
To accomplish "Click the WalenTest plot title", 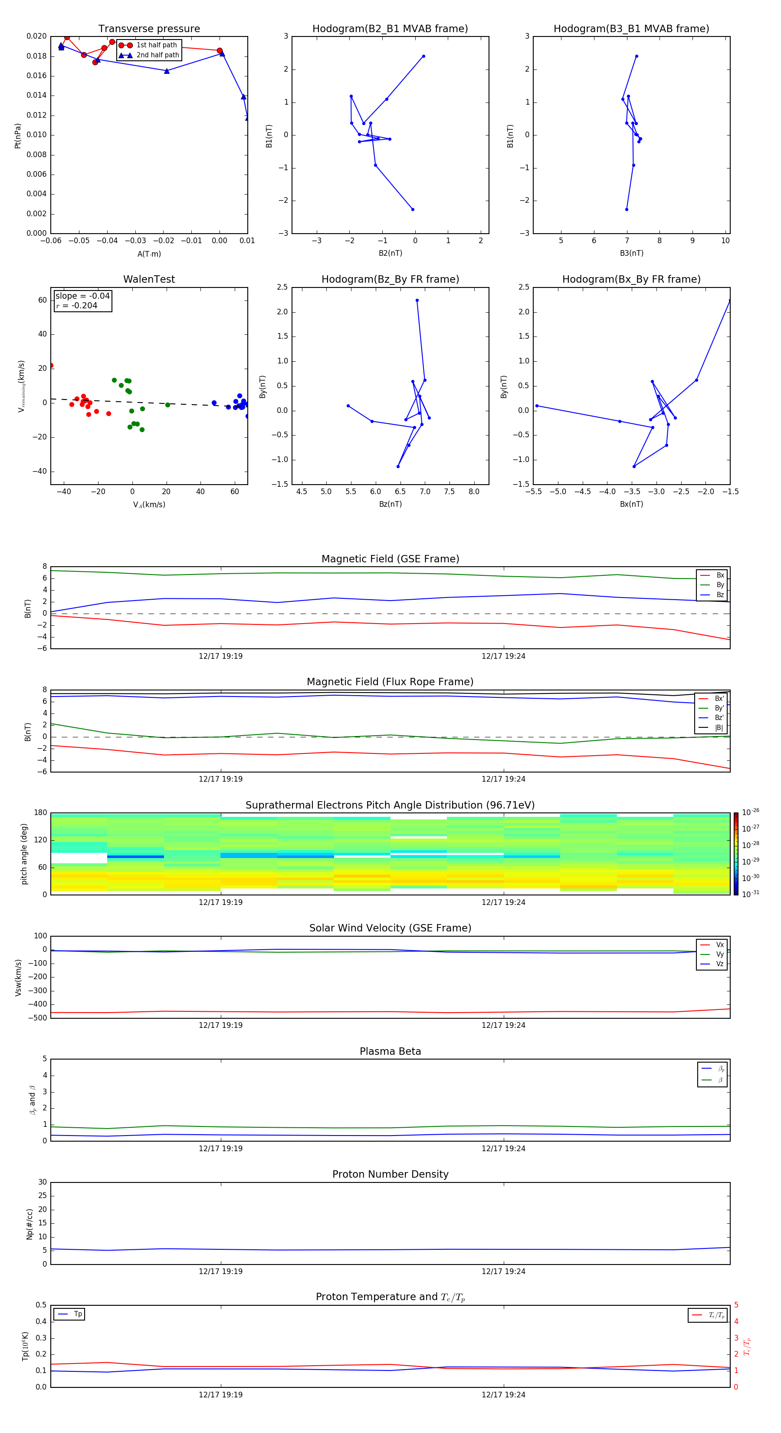I will coord(149,279).
